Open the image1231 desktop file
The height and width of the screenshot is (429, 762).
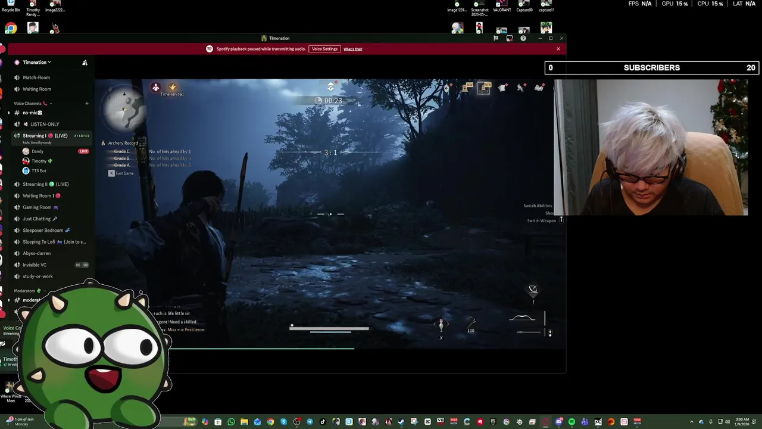(457, 7)
